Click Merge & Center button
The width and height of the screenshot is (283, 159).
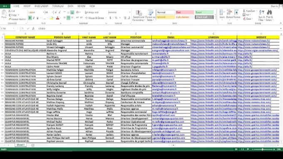click(94, 18)
